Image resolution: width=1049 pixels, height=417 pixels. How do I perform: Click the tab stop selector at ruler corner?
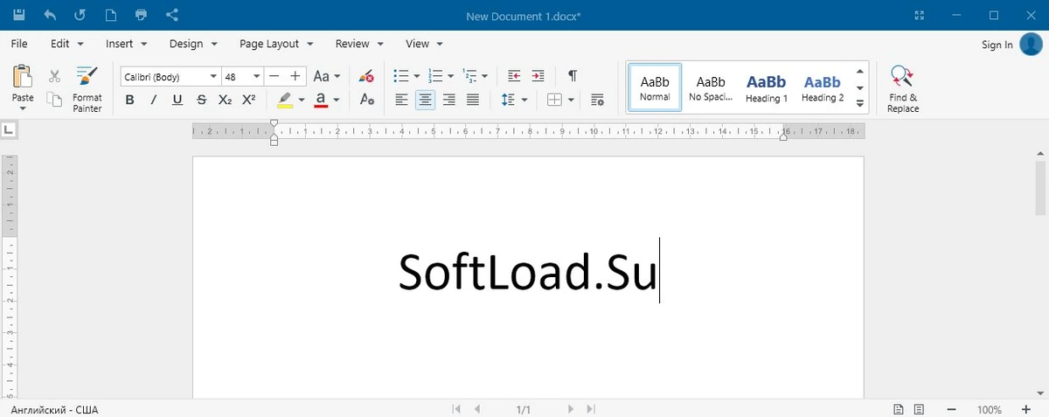10,130
